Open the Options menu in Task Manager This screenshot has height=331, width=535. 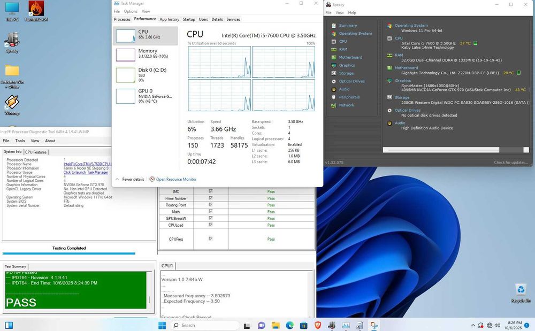(131, 11)
